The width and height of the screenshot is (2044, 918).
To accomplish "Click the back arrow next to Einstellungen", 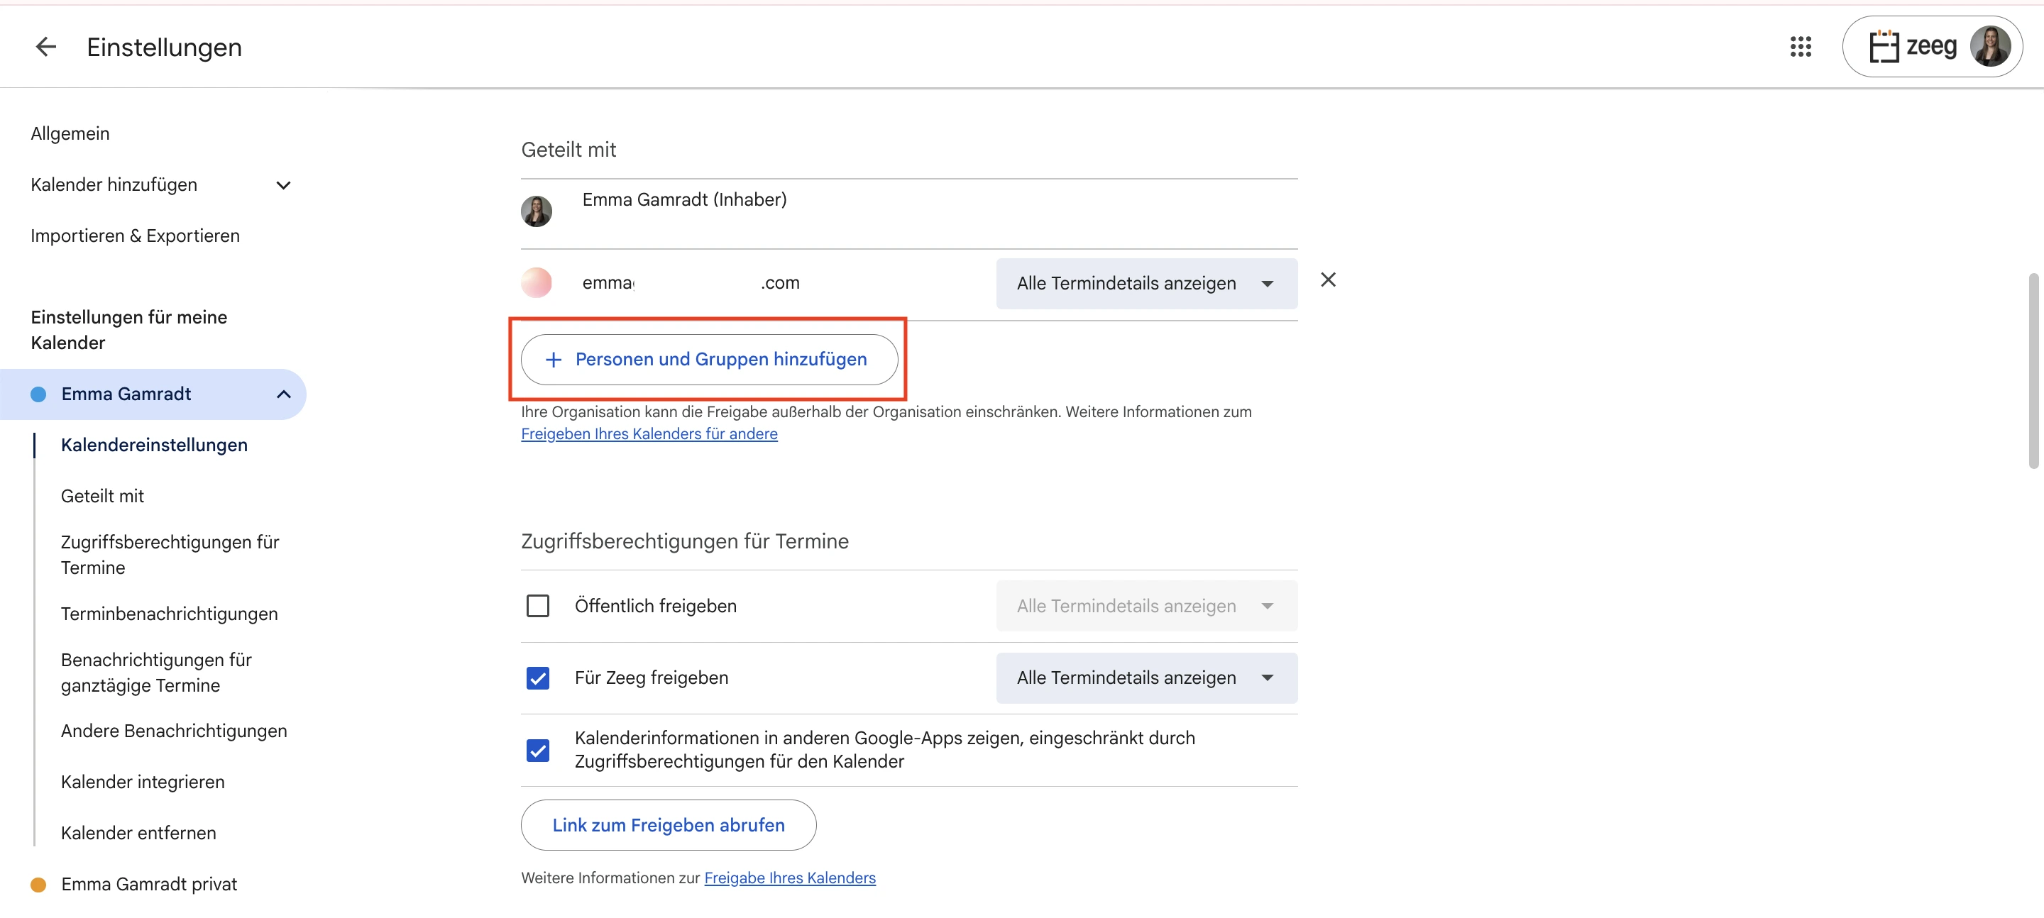I will 46,47.
